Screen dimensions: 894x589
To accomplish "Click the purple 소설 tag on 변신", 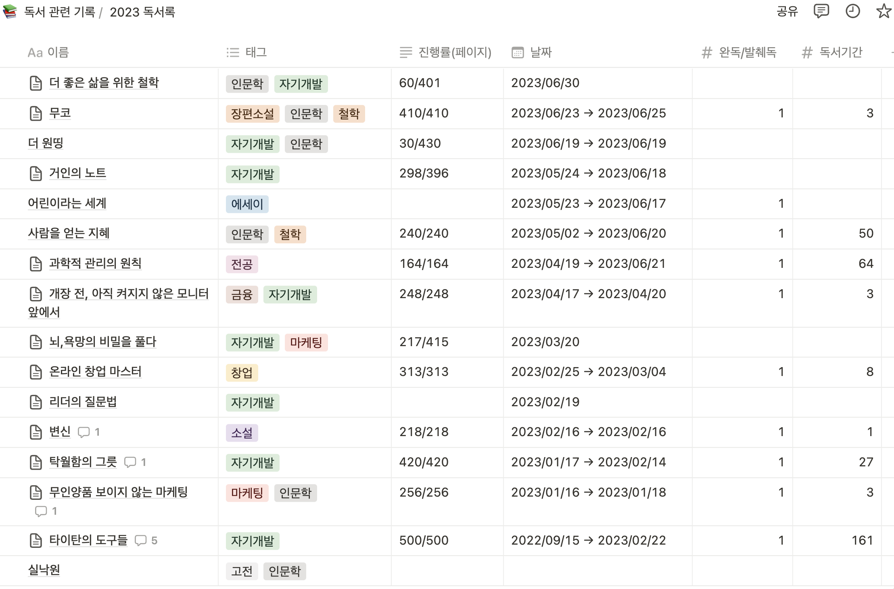I will [x=242, y=433].
